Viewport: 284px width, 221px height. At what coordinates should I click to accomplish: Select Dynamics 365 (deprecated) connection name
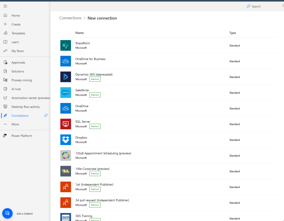point(94,74)
